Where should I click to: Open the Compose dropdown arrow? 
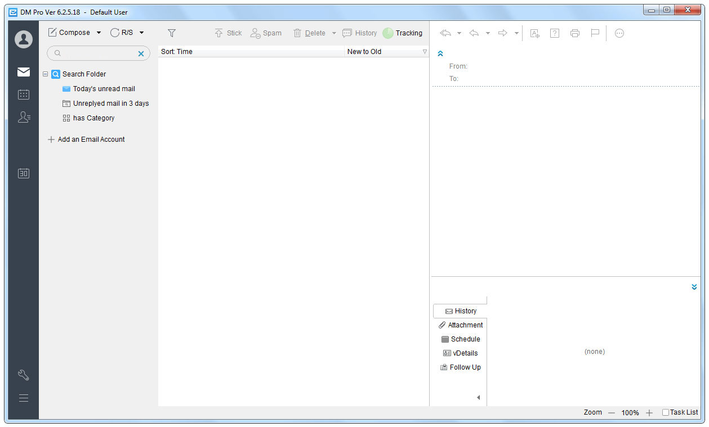click(99, 33)
